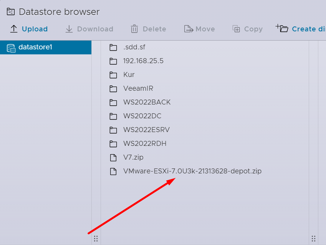Click the Move file icon
326x245 pixels.
[x=189, y=29]
